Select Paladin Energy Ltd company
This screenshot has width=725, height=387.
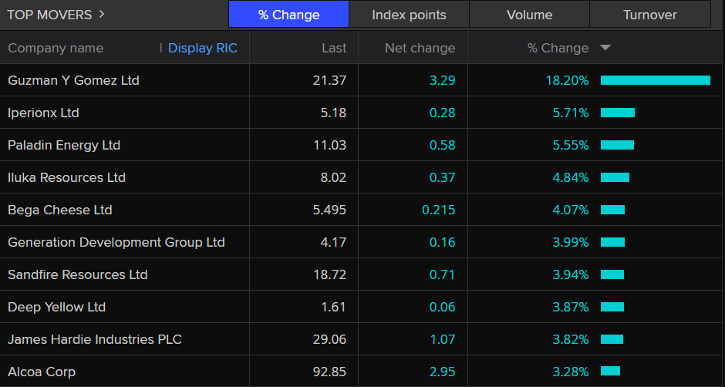(64, 145)
